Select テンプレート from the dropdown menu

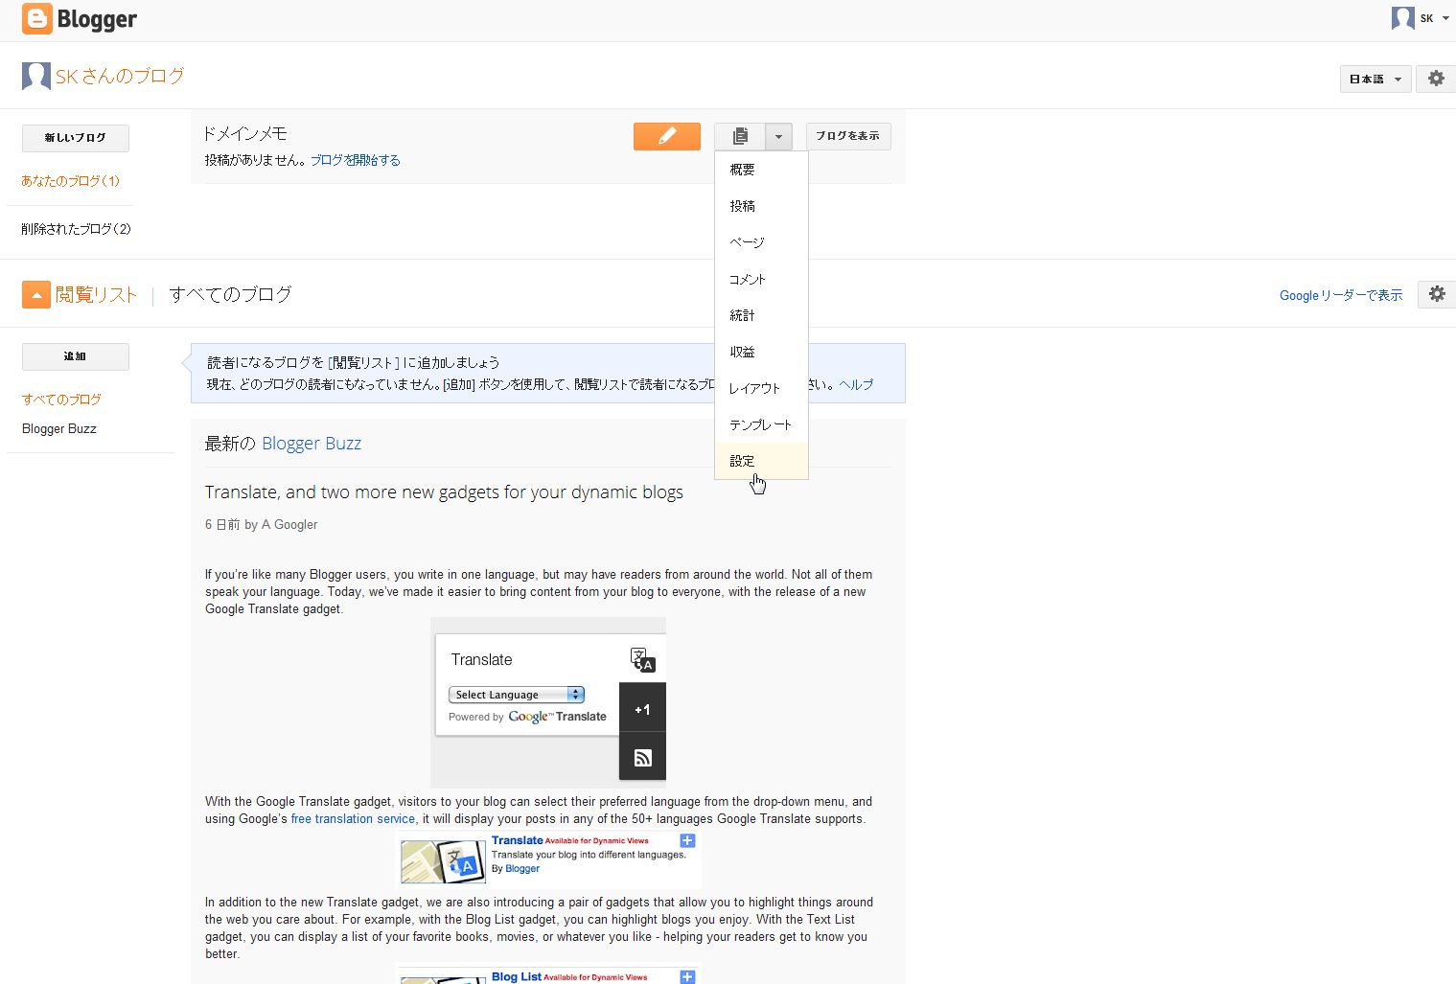761,424
